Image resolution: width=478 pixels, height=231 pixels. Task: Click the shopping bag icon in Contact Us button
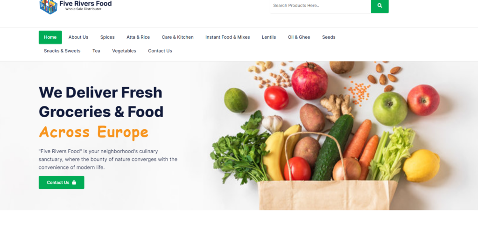[x=74, y=182]
